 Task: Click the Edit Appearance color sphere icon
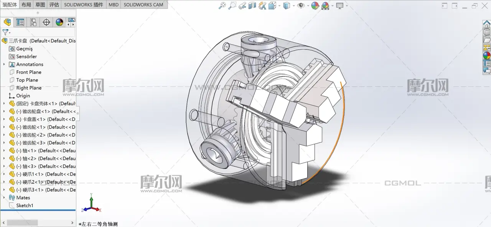[315, 5]
